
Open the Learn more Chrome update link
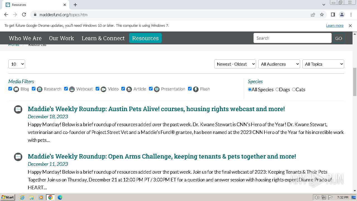(335, 26)
